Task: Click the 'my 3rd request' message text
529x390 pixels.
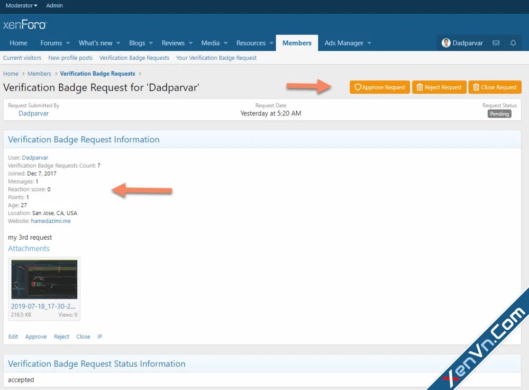Action: 30,238
